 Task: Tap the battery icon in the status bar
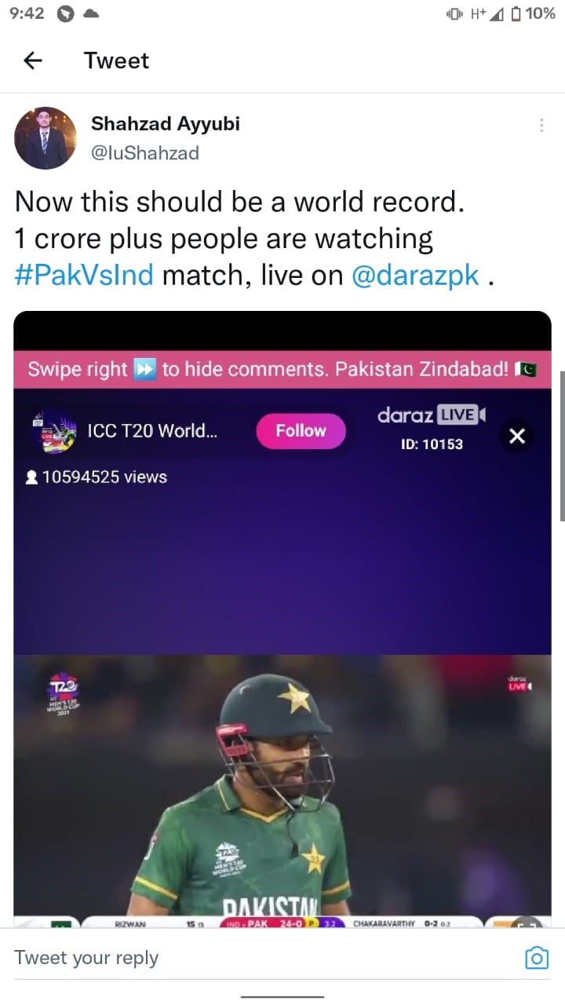click(x=516, y=13)
